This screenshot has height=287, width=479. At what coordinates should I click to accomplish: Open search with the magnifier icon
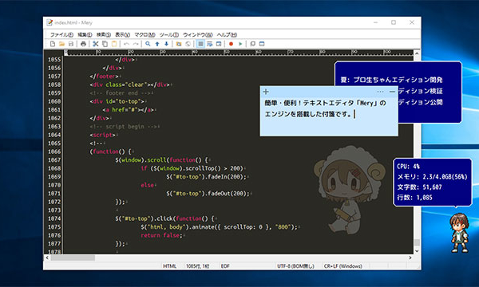click(148, 44)
